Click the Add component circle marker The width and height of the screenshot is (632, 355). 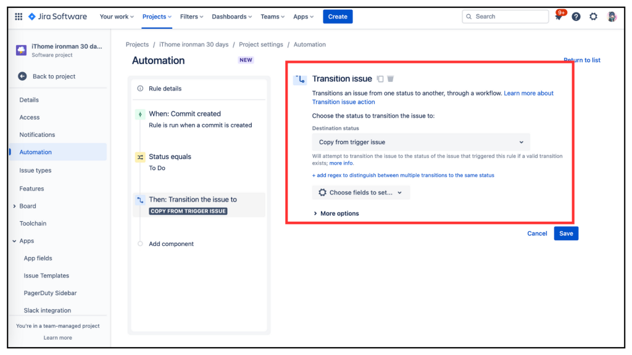click(140, 243)
